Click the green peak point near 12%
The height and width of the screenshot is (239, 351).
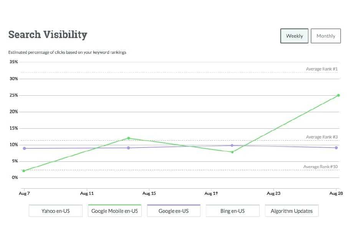pos(129,138)
